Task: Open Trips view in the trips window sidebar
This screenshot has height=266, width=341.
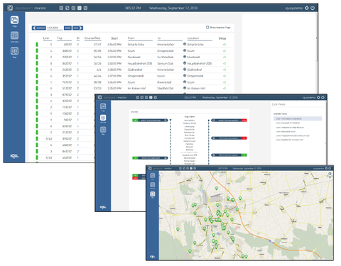Action: (x=14, y=20)
